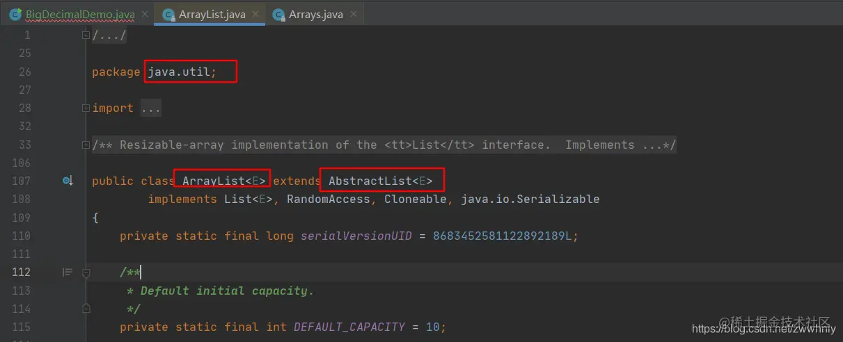Click the ArrayList.java tab class icon
The image size is (843, 342).
(x=168, y=14)
